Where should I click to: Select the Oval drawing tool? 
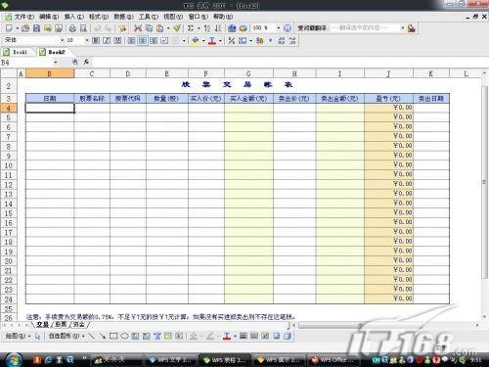coord(124,336)
